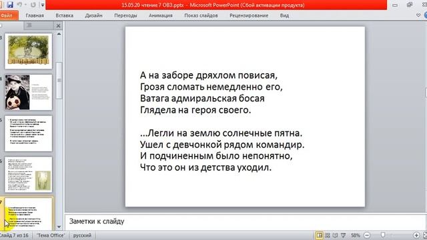Zoom out with the minus button

tap(367, 235)
